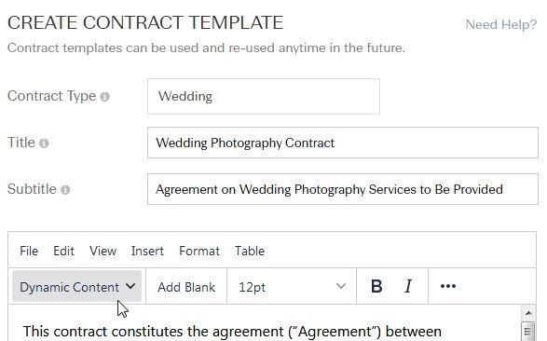Open the Dynamic Content dropdown
Viewport: 547px width, 341px height.
76,286
